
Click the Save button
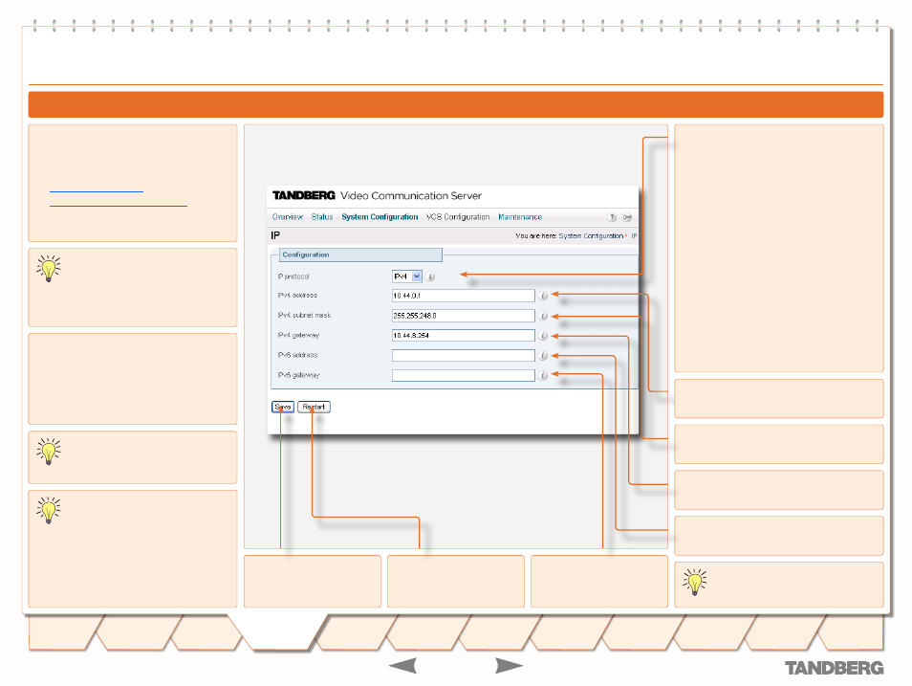pos(283,407)
